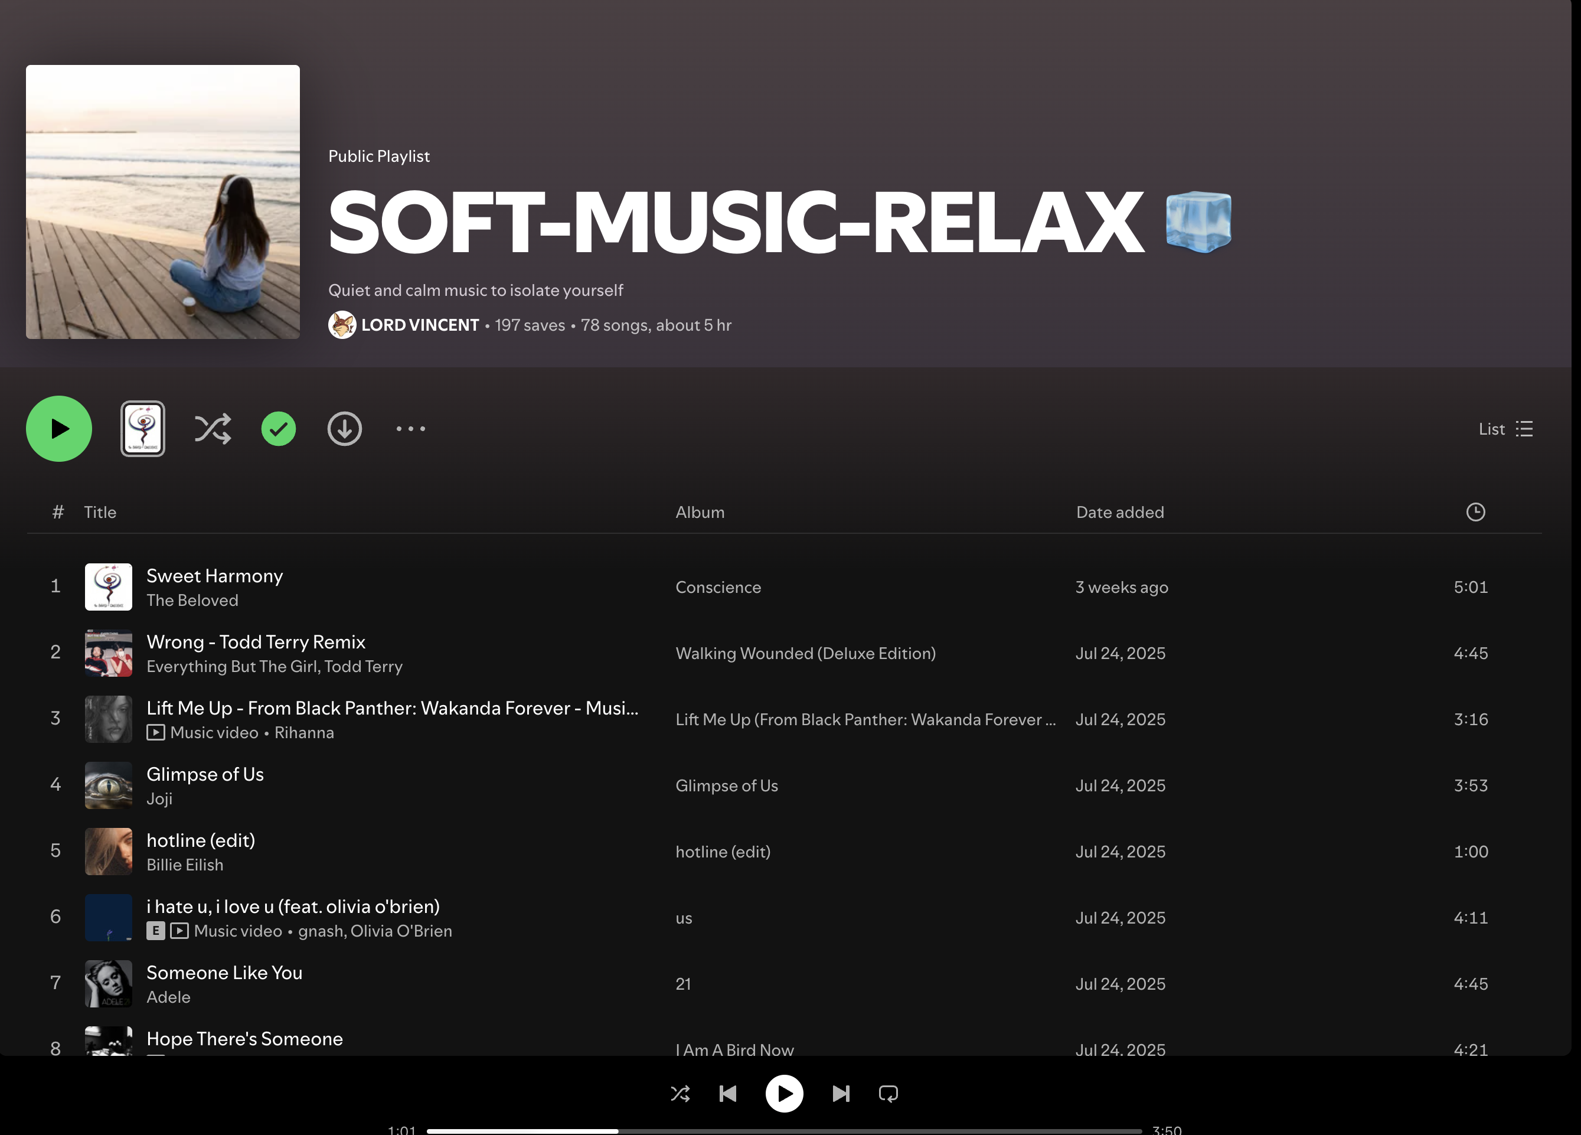Screen dimensions: 1581x1135
Task: Click the Sweet Harmony preview thumbnail button
Action: click(x=142, y=429)
